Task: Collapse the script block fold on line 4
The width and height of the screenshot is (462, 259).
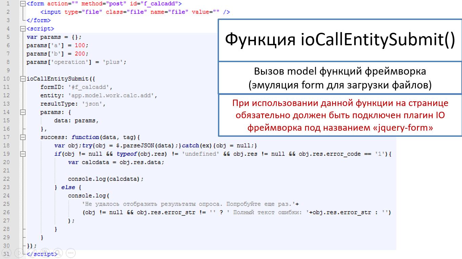Action: pyautogui.click(x=23, y=29)
